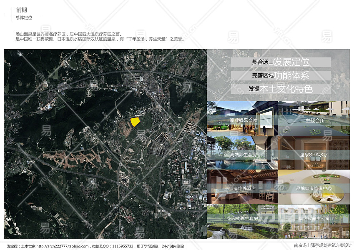Open the 高端养生套房 image
Viewport: 354px width, 250px height.
(242, 153)
